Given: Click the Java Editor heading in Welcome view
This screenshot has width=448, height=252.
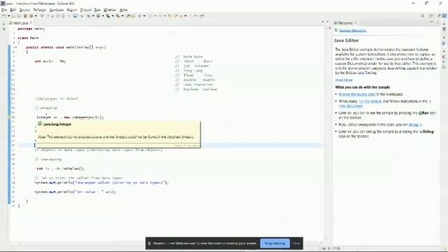Looking at the screenshot, I should tap(346, 41).
